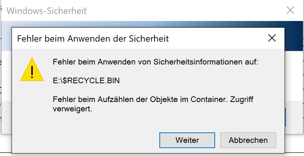Click the Weiter button
Screen dimensions: 304x156
(187, 140)
